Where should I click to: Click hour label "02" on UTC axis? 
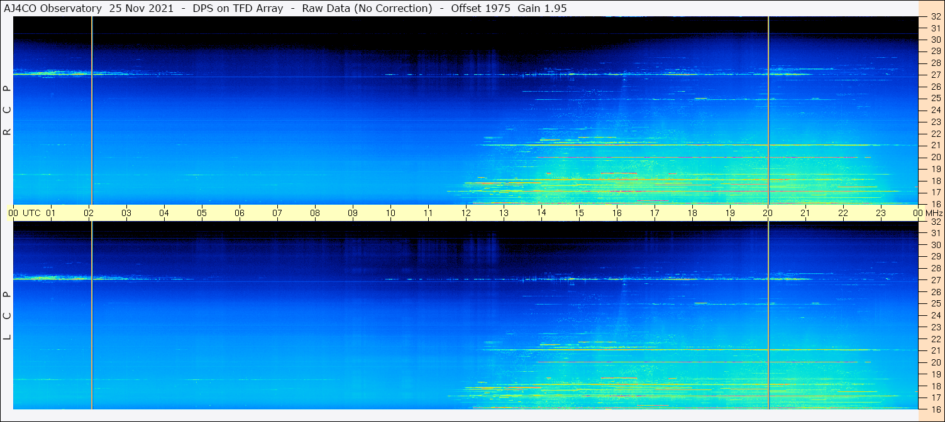pyautogui.click(x=89, y=213)
